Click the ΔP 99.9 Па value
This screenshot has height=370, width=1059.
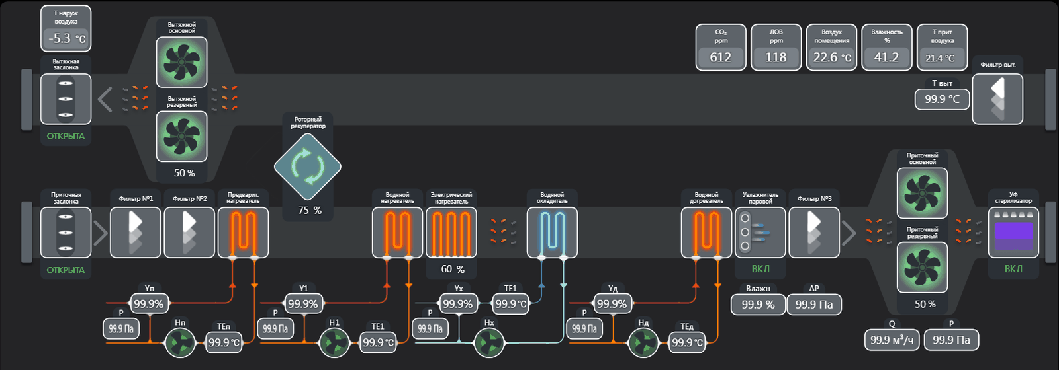point(814,305)
